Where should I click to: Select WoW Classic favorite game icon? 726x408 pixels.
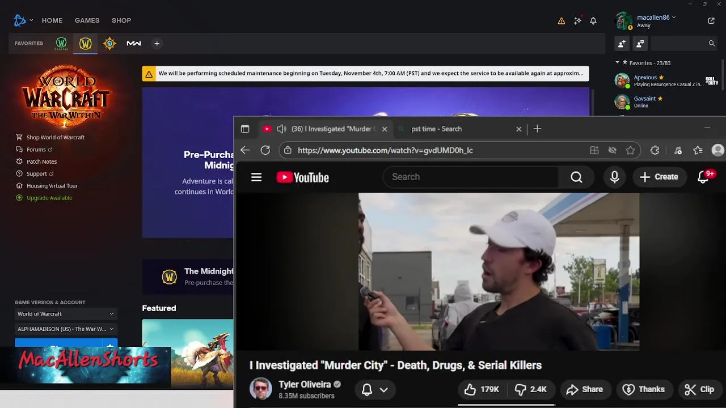[x=61, y=43]
